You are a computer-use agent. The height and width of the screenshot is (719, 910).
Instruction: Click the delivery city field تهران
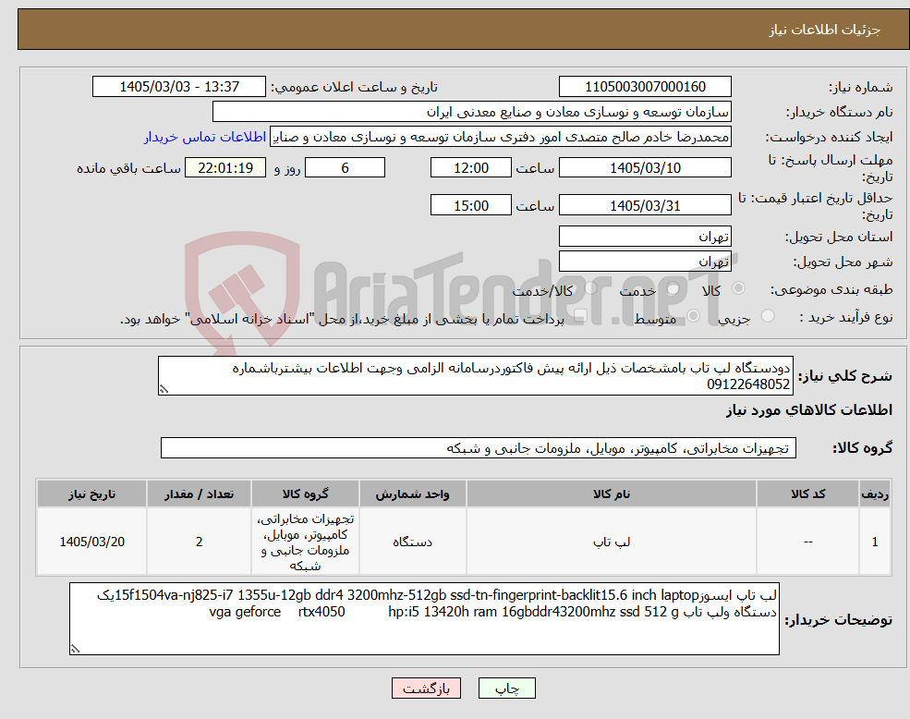645,262
